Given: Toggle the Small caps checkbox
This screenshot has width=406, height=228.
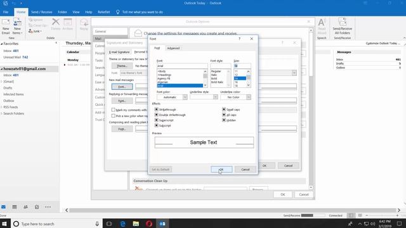Looking at the screenshot, I should click(x=224, y=110).
